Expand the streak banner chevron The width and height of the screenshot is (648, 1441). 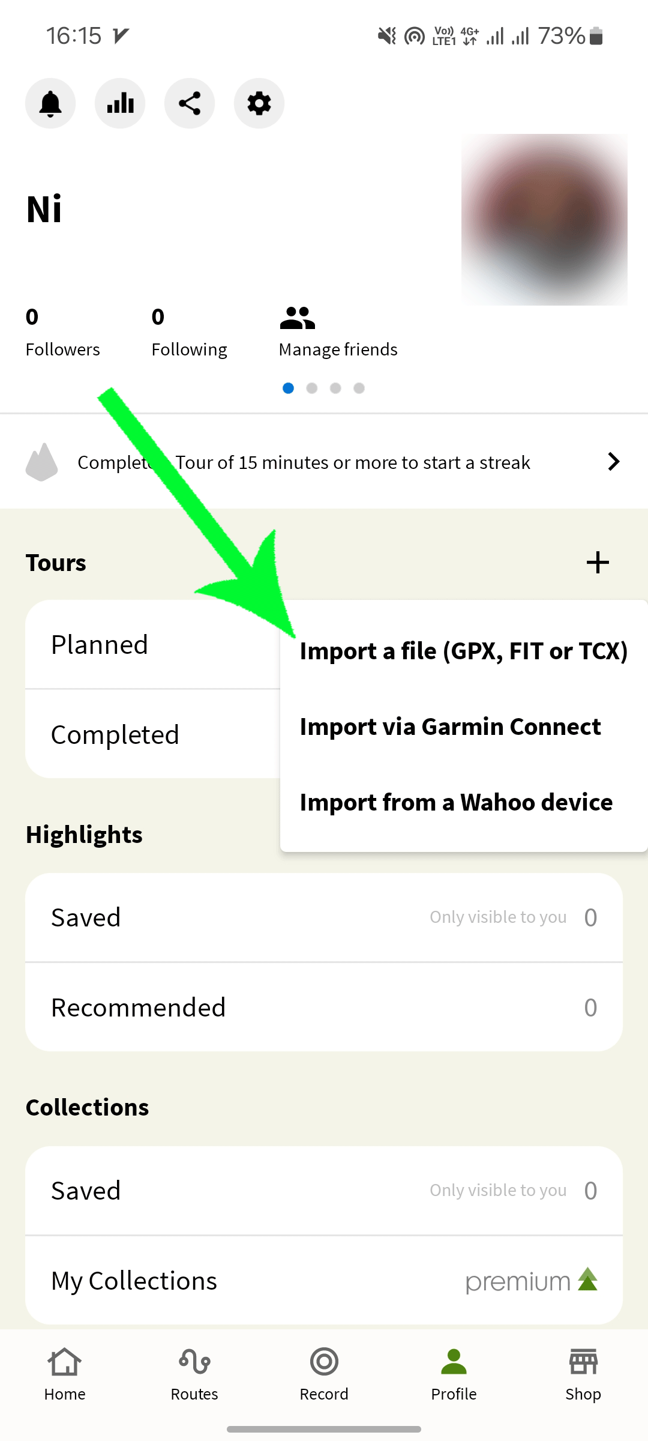(613, 462)
